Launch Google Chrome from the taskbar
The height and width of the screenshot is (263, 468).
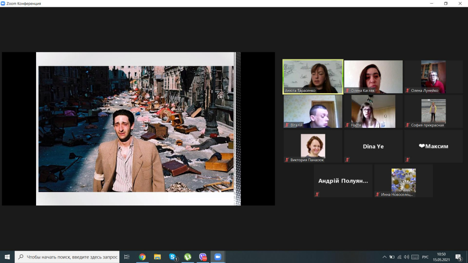(x=143, y=257)
